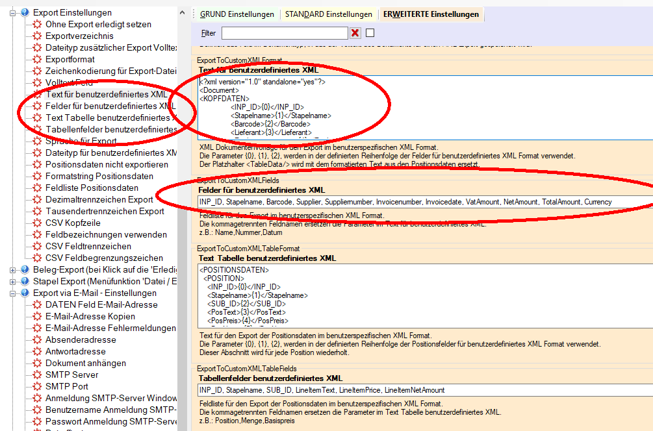Click gear icon next to Absenderadresse
The width and height of the screenshot is (653, 431).
(x=37, y=340)
